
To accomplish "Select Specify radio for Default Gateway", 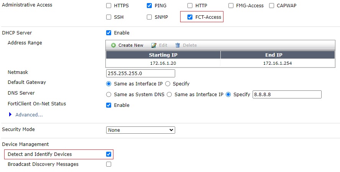I will pos(168,84).
